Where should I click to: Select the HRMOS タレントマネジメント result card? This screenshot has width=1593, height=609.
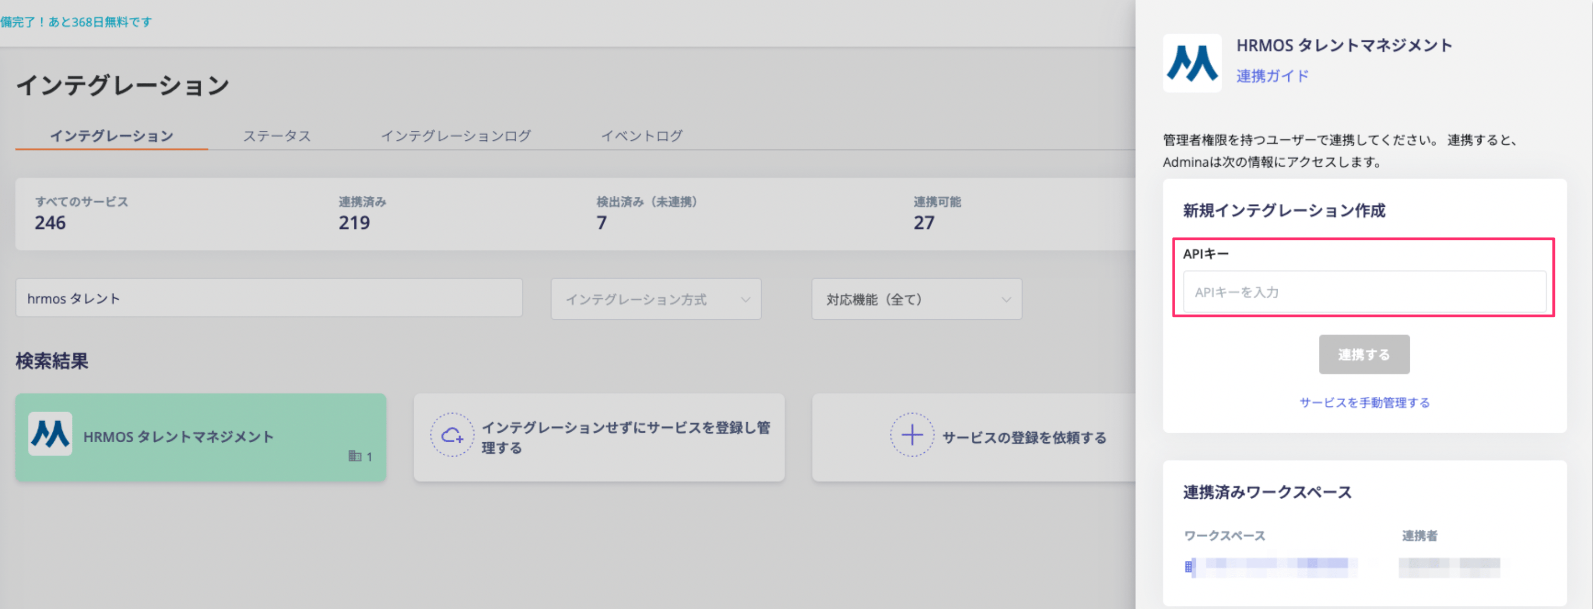click(201, 437)
